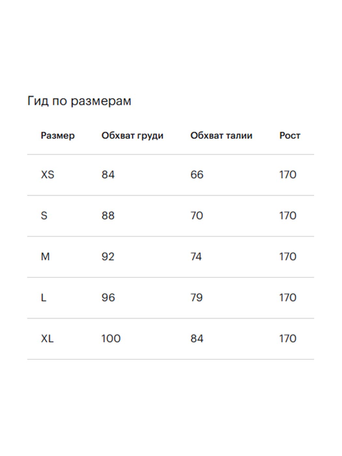Click the "Рост" column header

click(290, 135)
